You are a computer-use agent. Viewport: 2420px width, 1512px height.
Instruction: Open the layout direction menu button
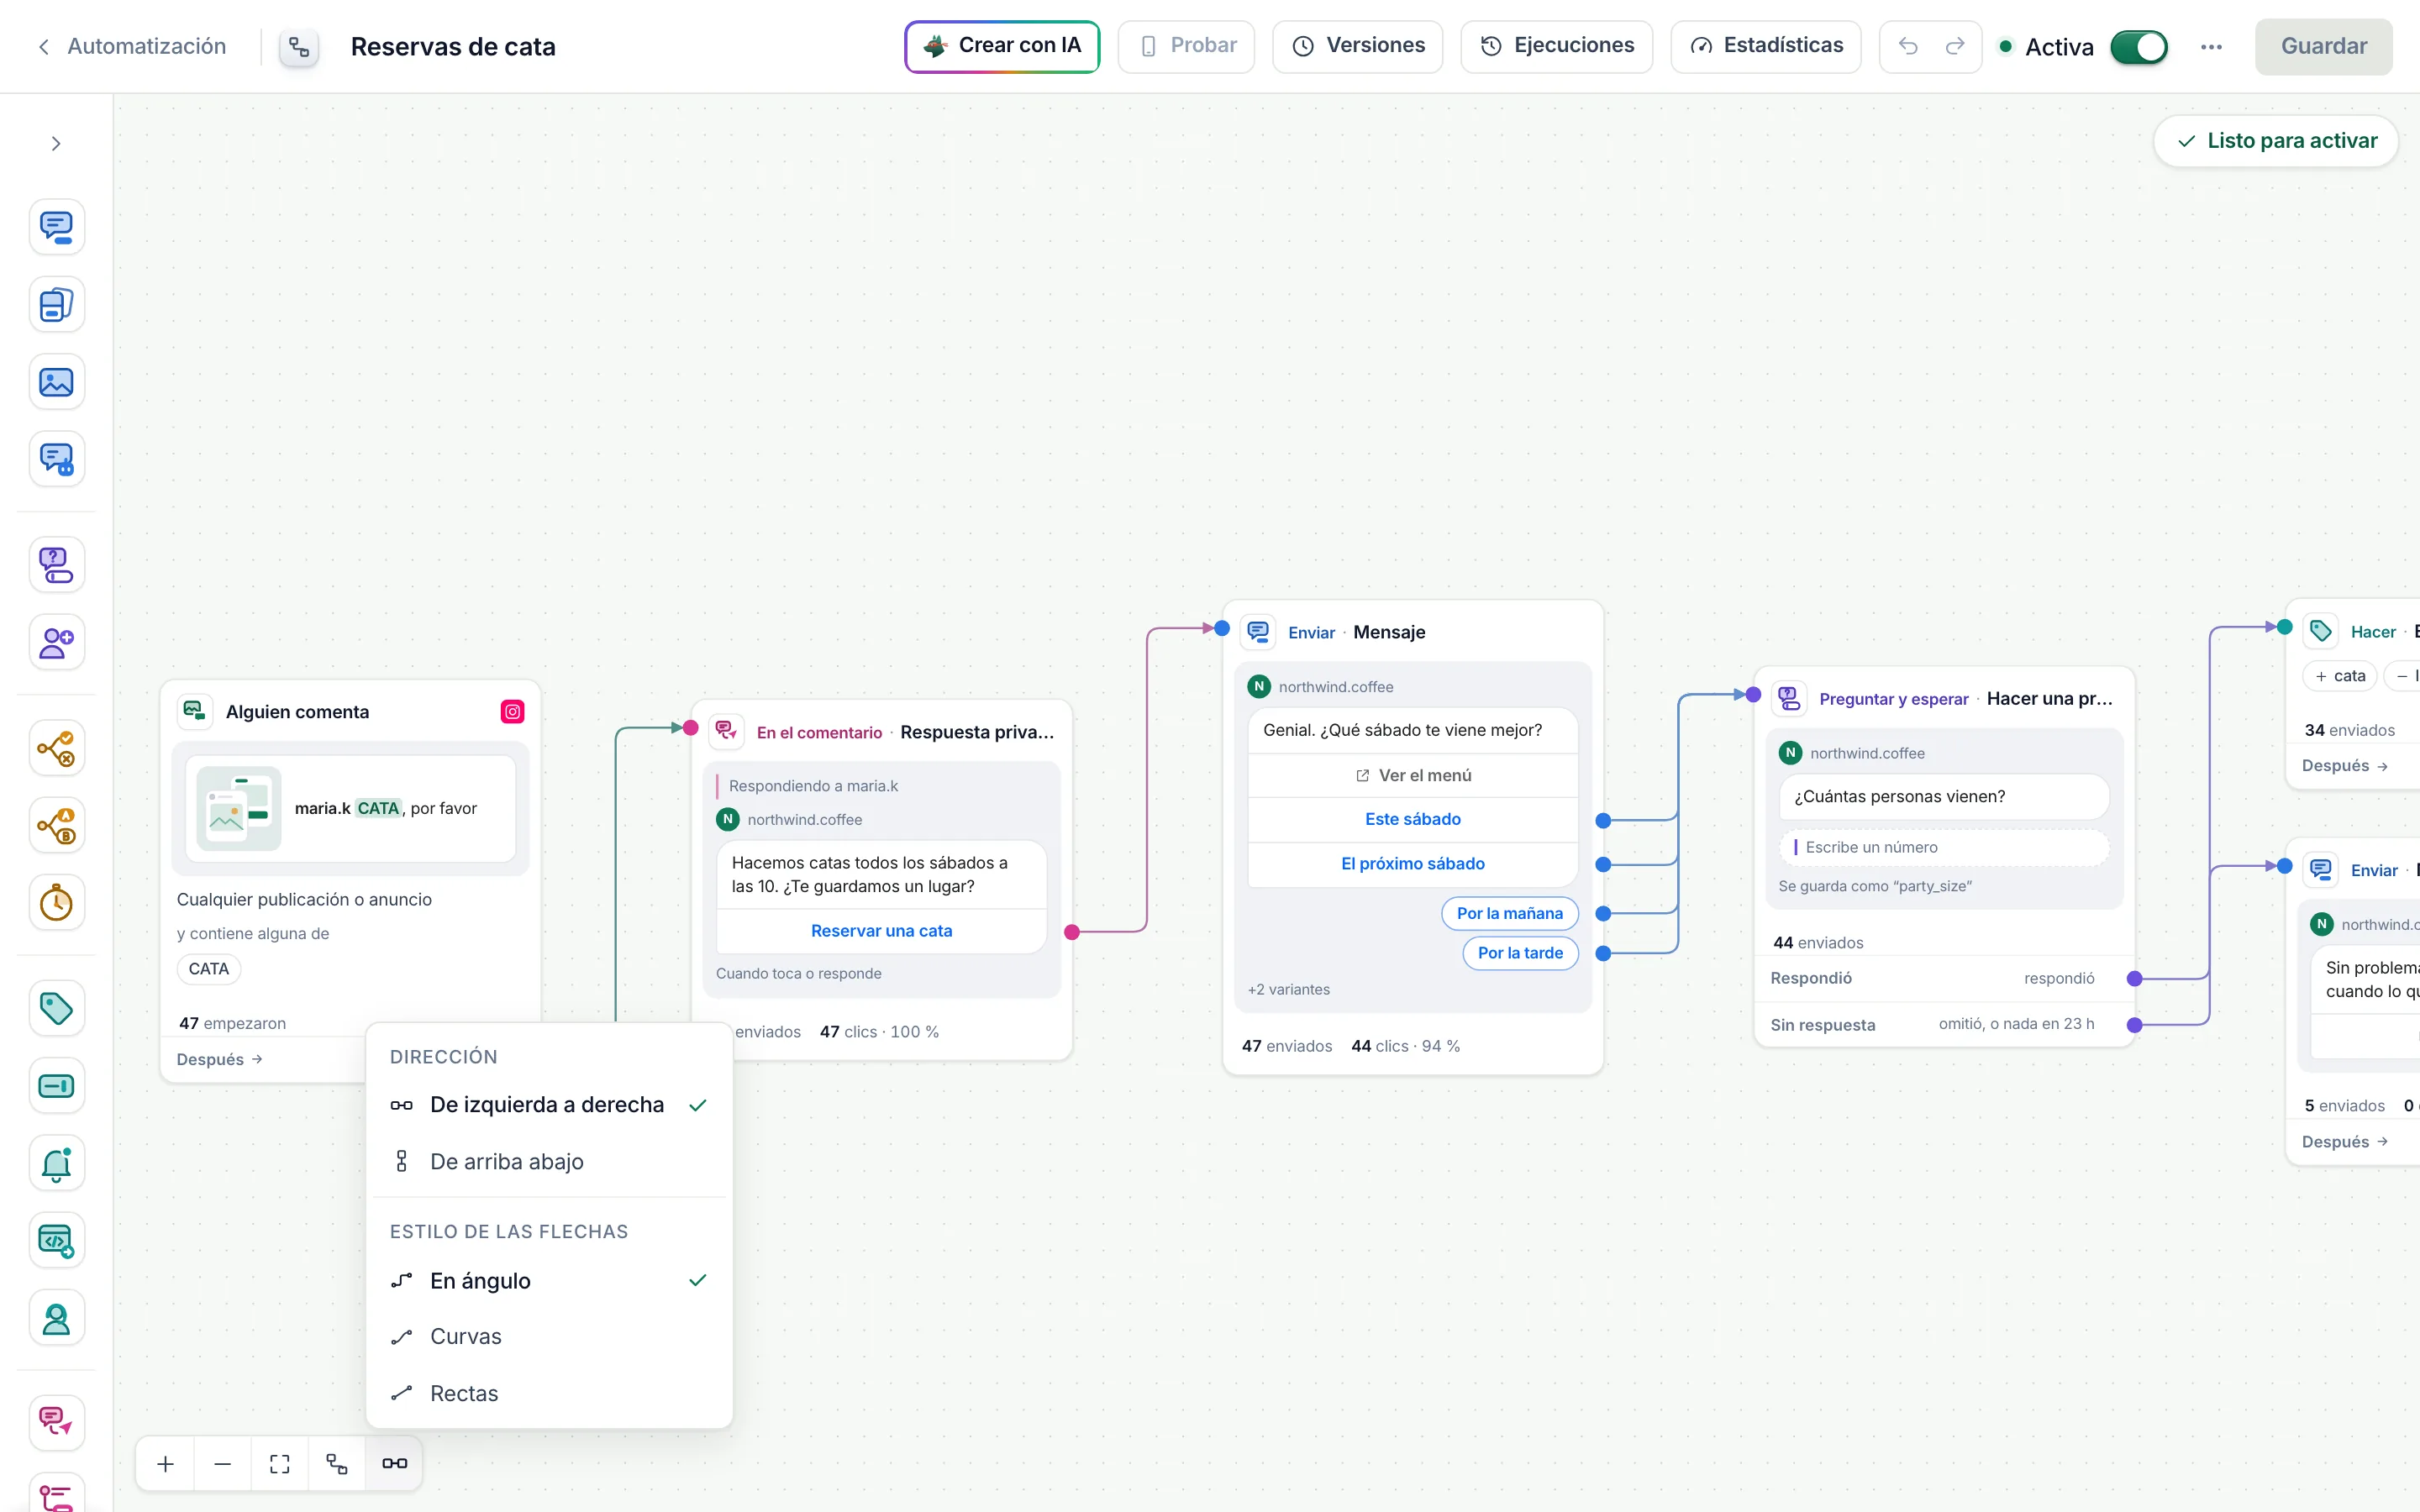[x=395, y=1464]
